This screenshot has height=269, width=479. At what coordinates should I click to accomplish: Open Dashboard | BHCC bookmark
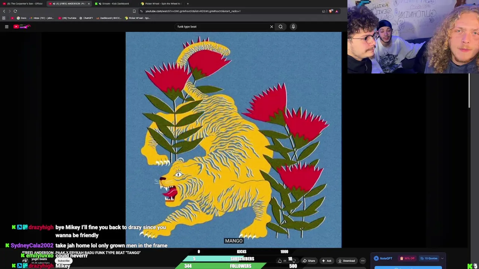tap(109, 18)
